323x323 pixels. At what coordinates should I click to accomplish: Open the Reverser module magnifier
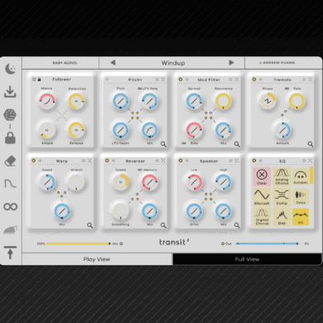click(x=163, y=225)
